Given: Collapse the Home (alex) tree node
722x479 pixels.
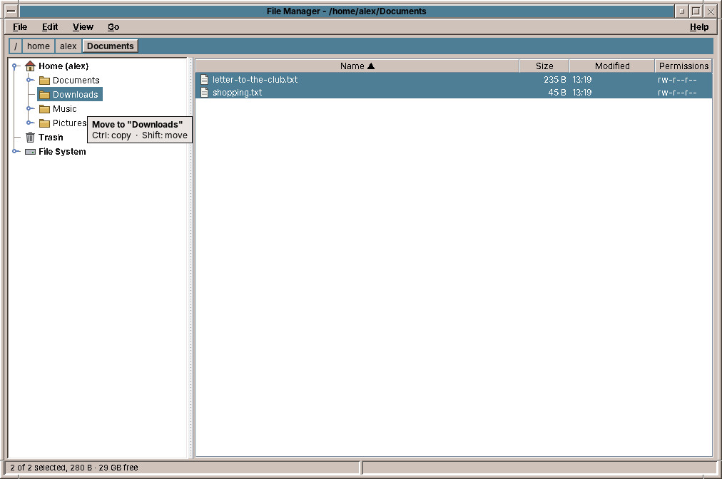Looking at the screenshot, I should pyautogui.click(x=15, y=66).
